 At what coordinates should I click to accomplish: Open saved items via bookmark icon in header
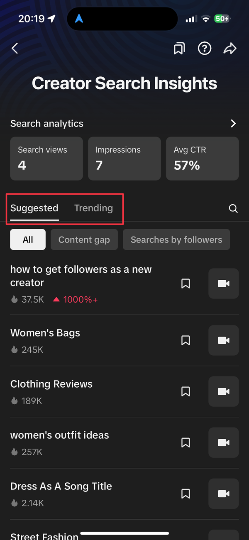(179, 48)
